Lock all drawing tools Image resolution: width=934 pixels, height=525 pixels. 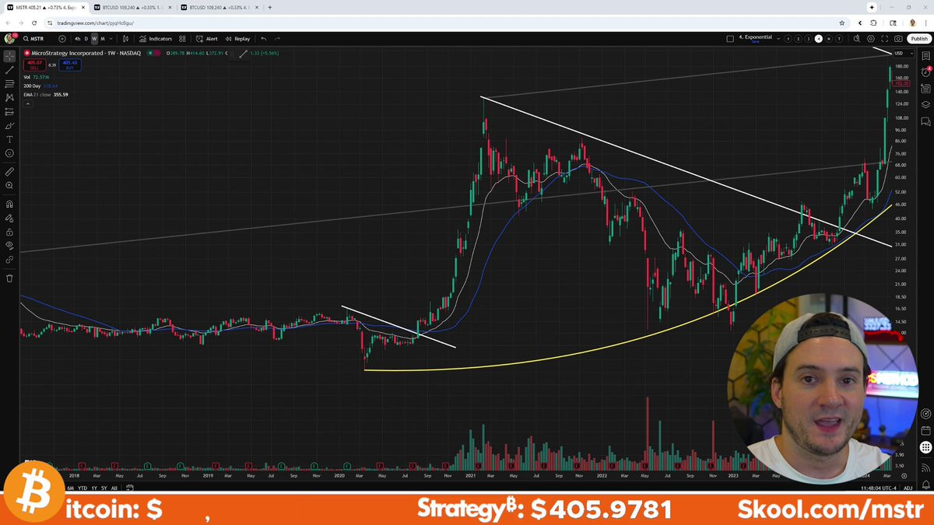coord(9,232)
